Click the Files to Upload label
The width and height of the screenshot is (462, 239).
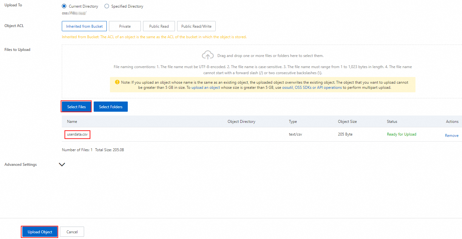tap(18, 50)
